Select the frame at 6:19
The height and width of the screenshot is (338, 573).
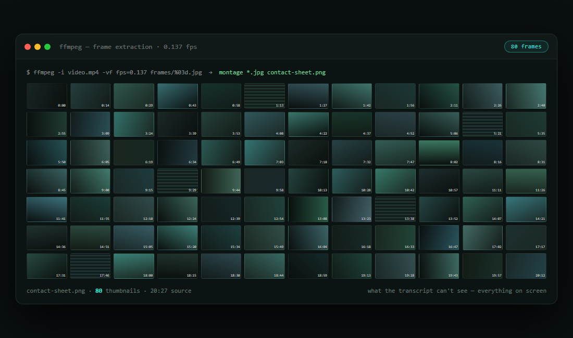click(x=134, y=153)
